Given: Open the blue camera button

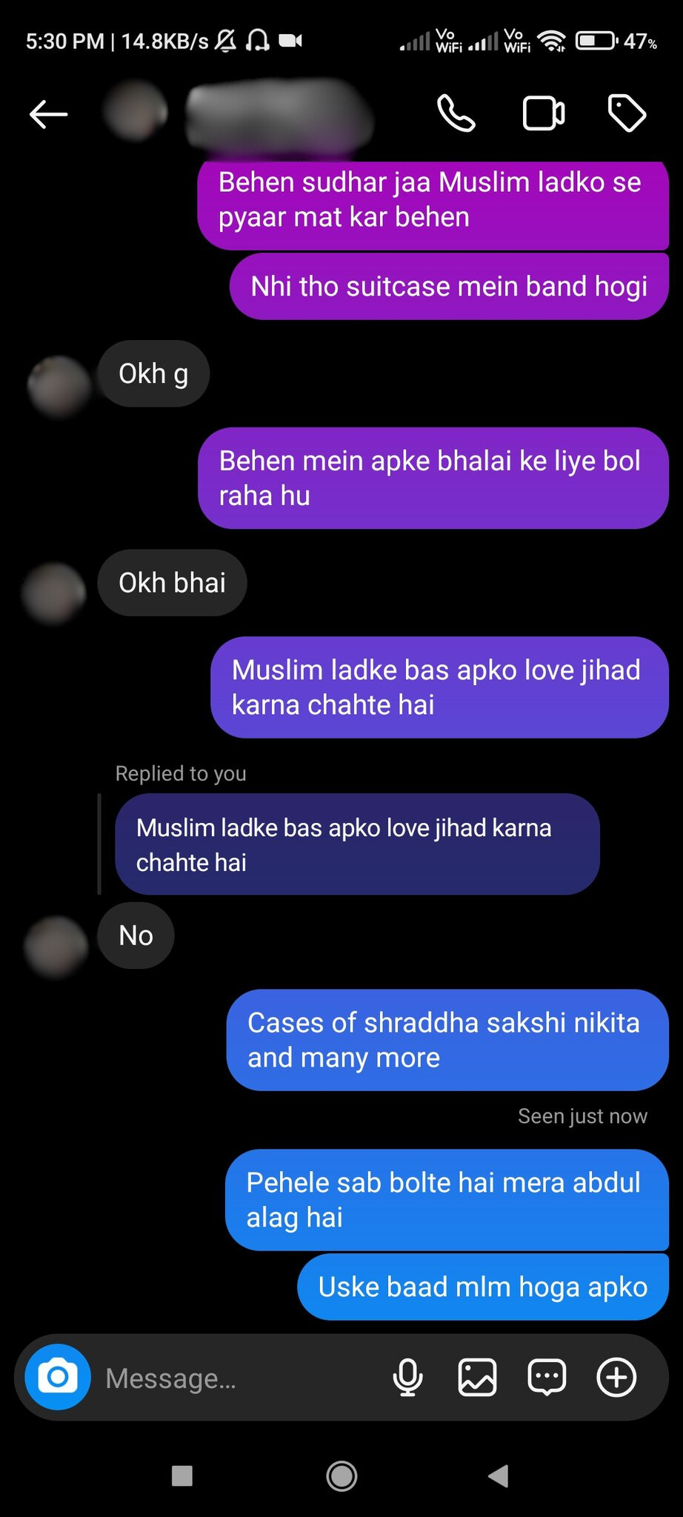Looking at the screenshot, I should click(x=58, y=1377).
